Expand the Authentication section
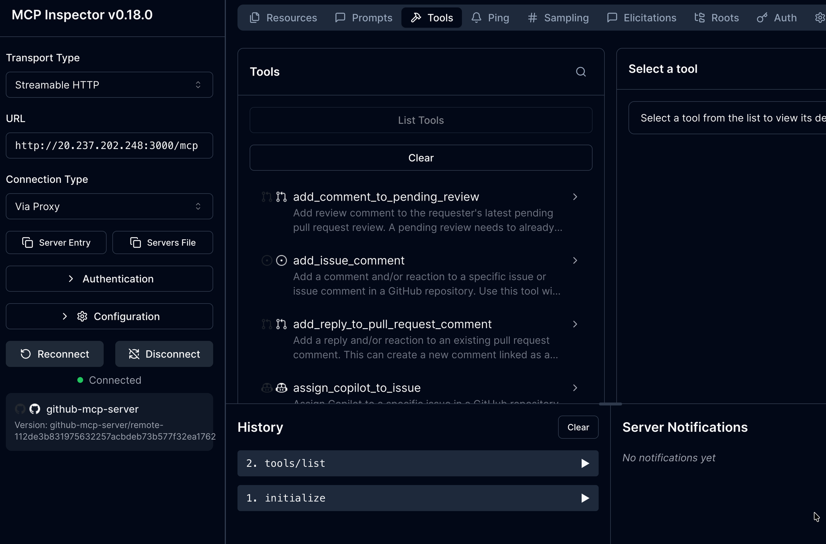This screenshot has height=544, width=826. point(109,279)
